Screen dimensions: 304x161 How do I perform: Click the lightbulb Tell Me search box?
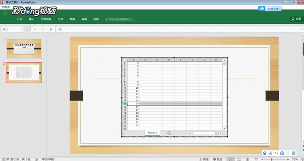[x=120, y=19]
